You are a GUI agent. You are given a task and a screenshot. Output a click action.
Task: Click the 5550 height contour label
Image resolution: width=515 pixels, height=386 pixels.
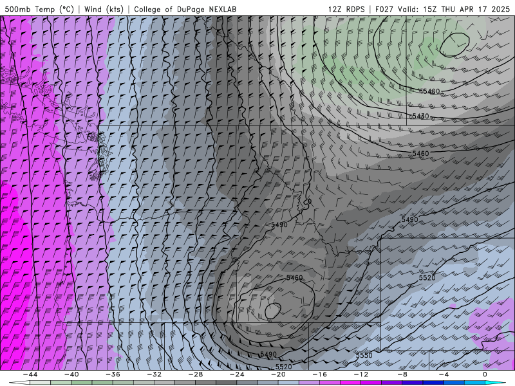(364, 356)
